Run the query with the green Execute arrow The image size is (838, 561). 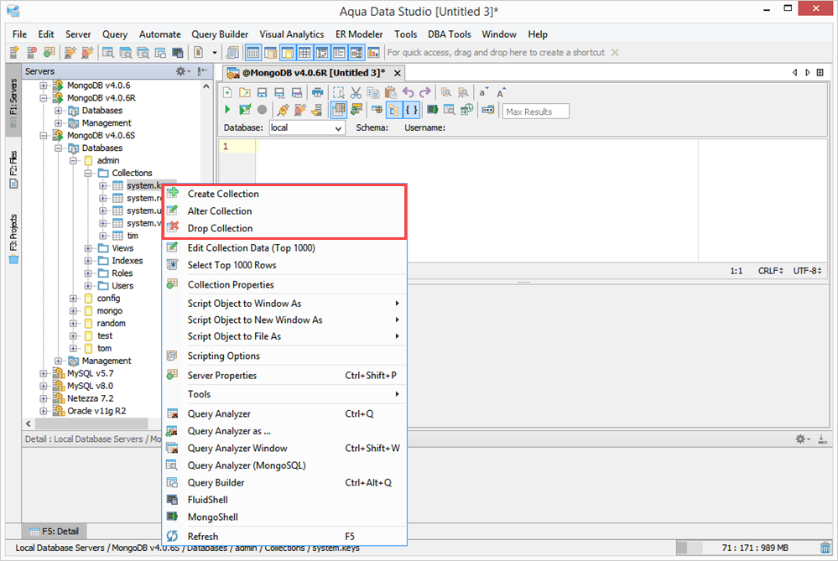coord(227,110)
